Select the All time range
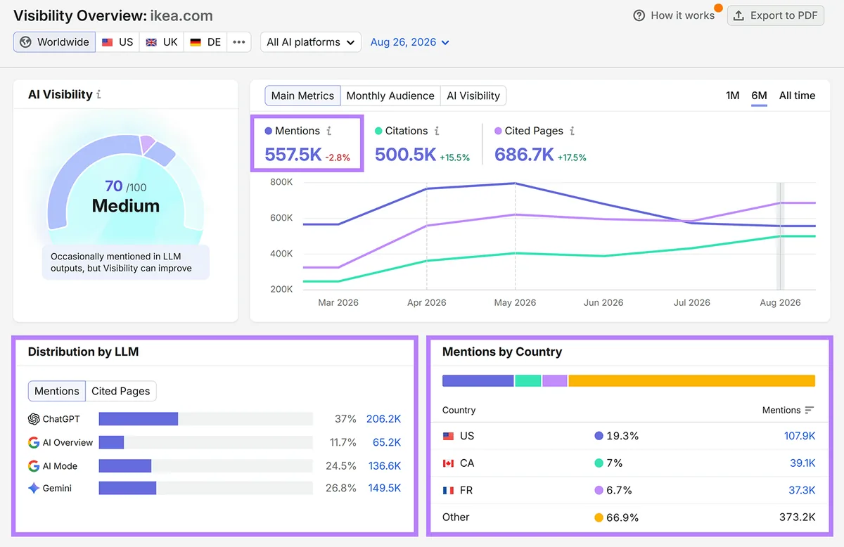844x547 pixels. (798, 96)
